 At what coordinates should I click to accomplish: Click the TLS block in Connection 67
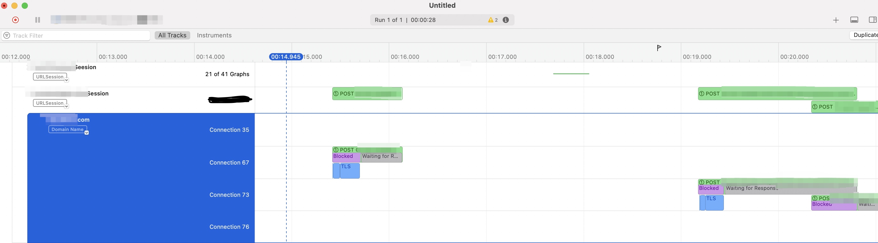click(x=349, y=171)
